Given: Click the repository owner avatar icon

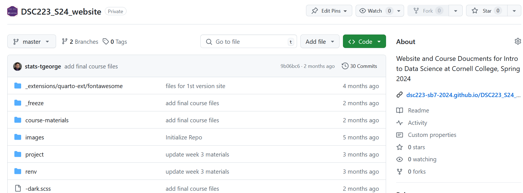Looking at the screenshot, I should (x=12, y=11).
